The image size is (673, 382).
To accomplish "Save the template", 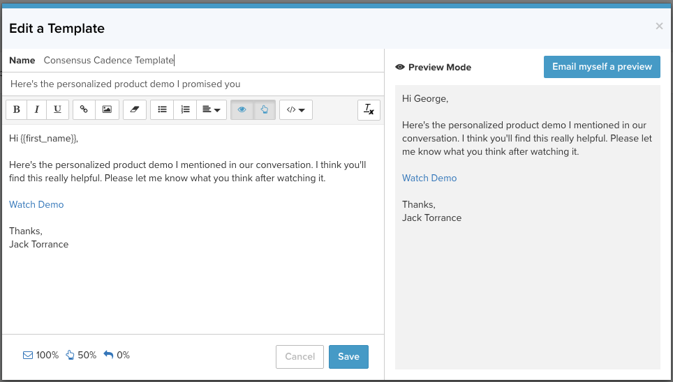I will coord(348,356).
